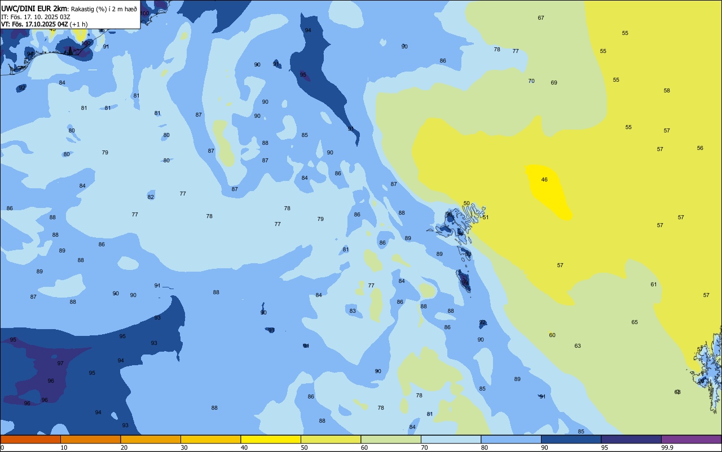This screenshot has width=722, height=452.
Task: Click the 56 value on the map
Action: click(x=700, y=148)
